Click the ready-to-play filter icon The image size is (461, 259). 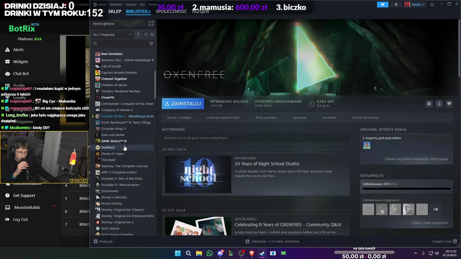point(152,35)
